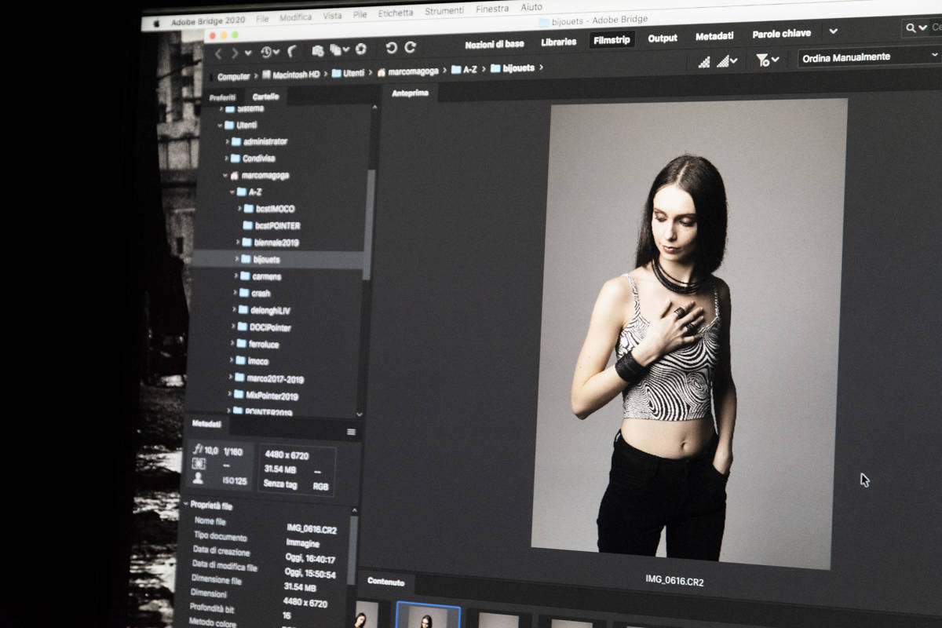942x628 pixels.
Task: Expand the workspace switcher chevron
Action: coord(833,31)
